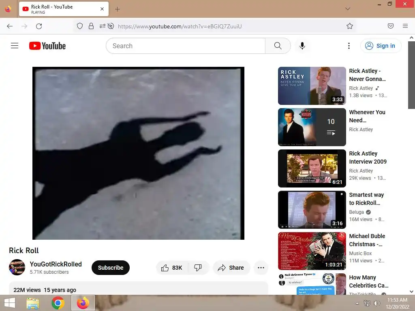The height and width of the screenshot is (311, 415).
Task: Click Sign in button
Action: pos(380,46)
